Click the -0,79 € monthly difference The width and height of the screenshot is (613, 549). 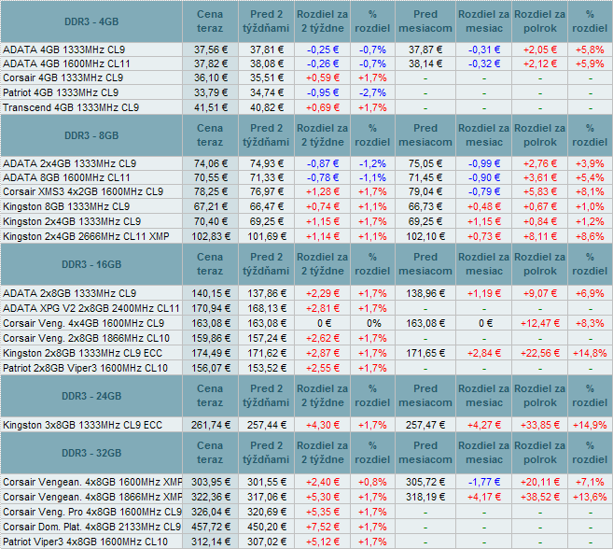(484, 191)
